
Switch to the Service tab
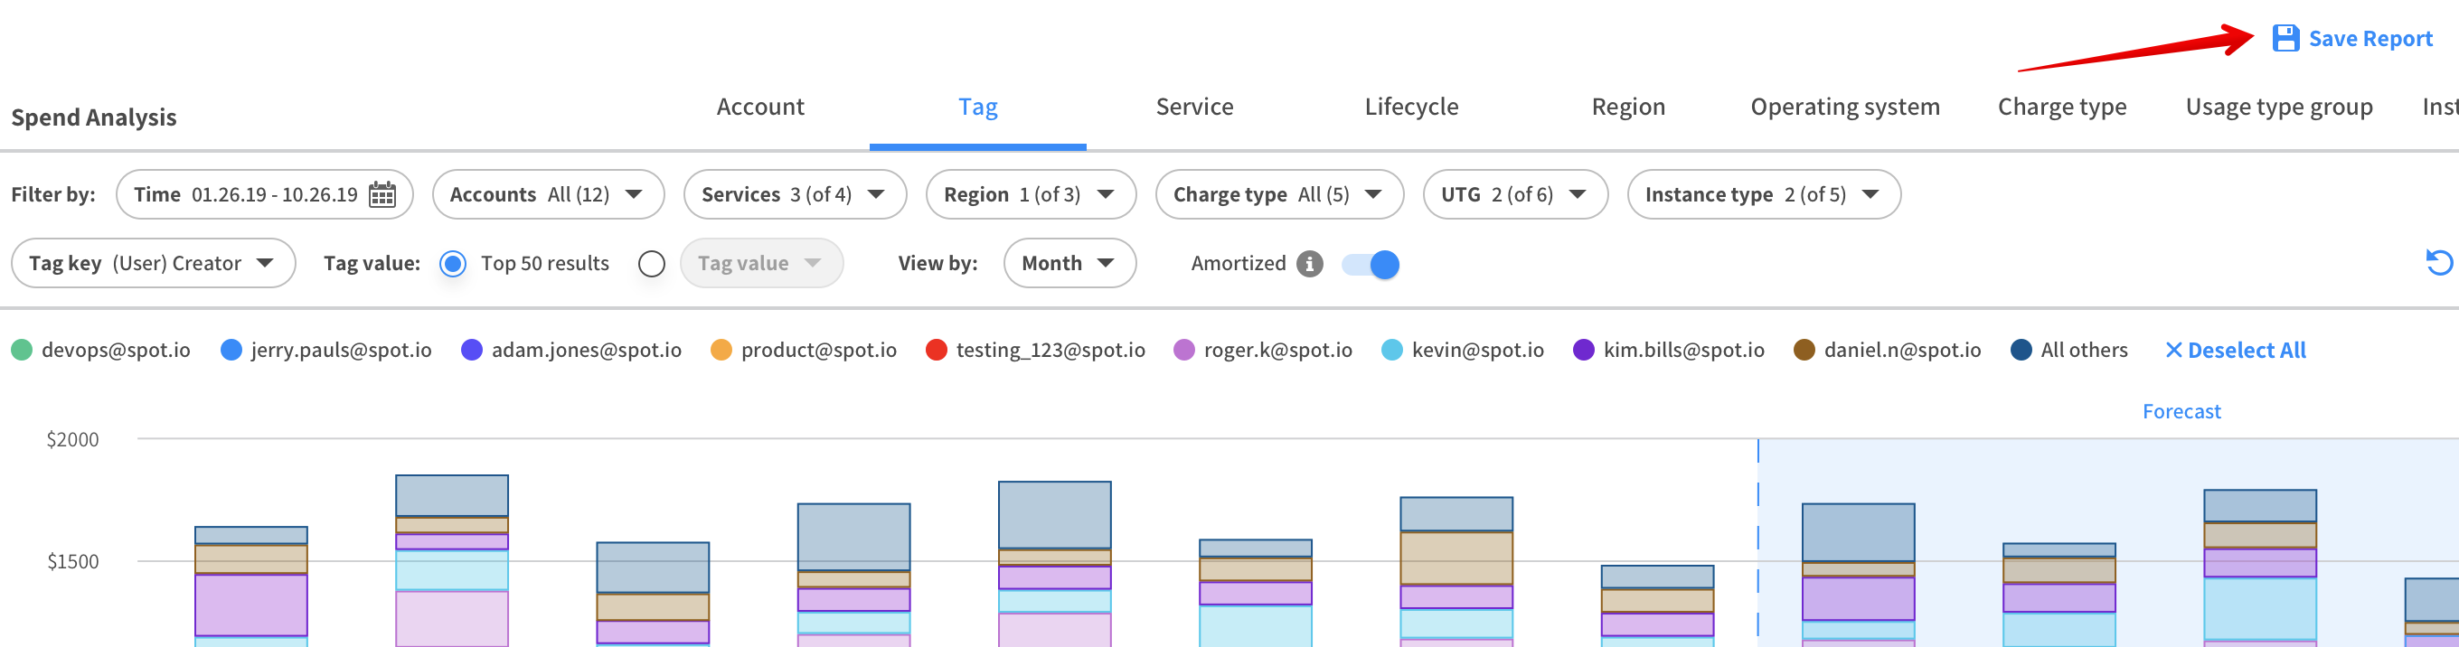[1194, 107]
